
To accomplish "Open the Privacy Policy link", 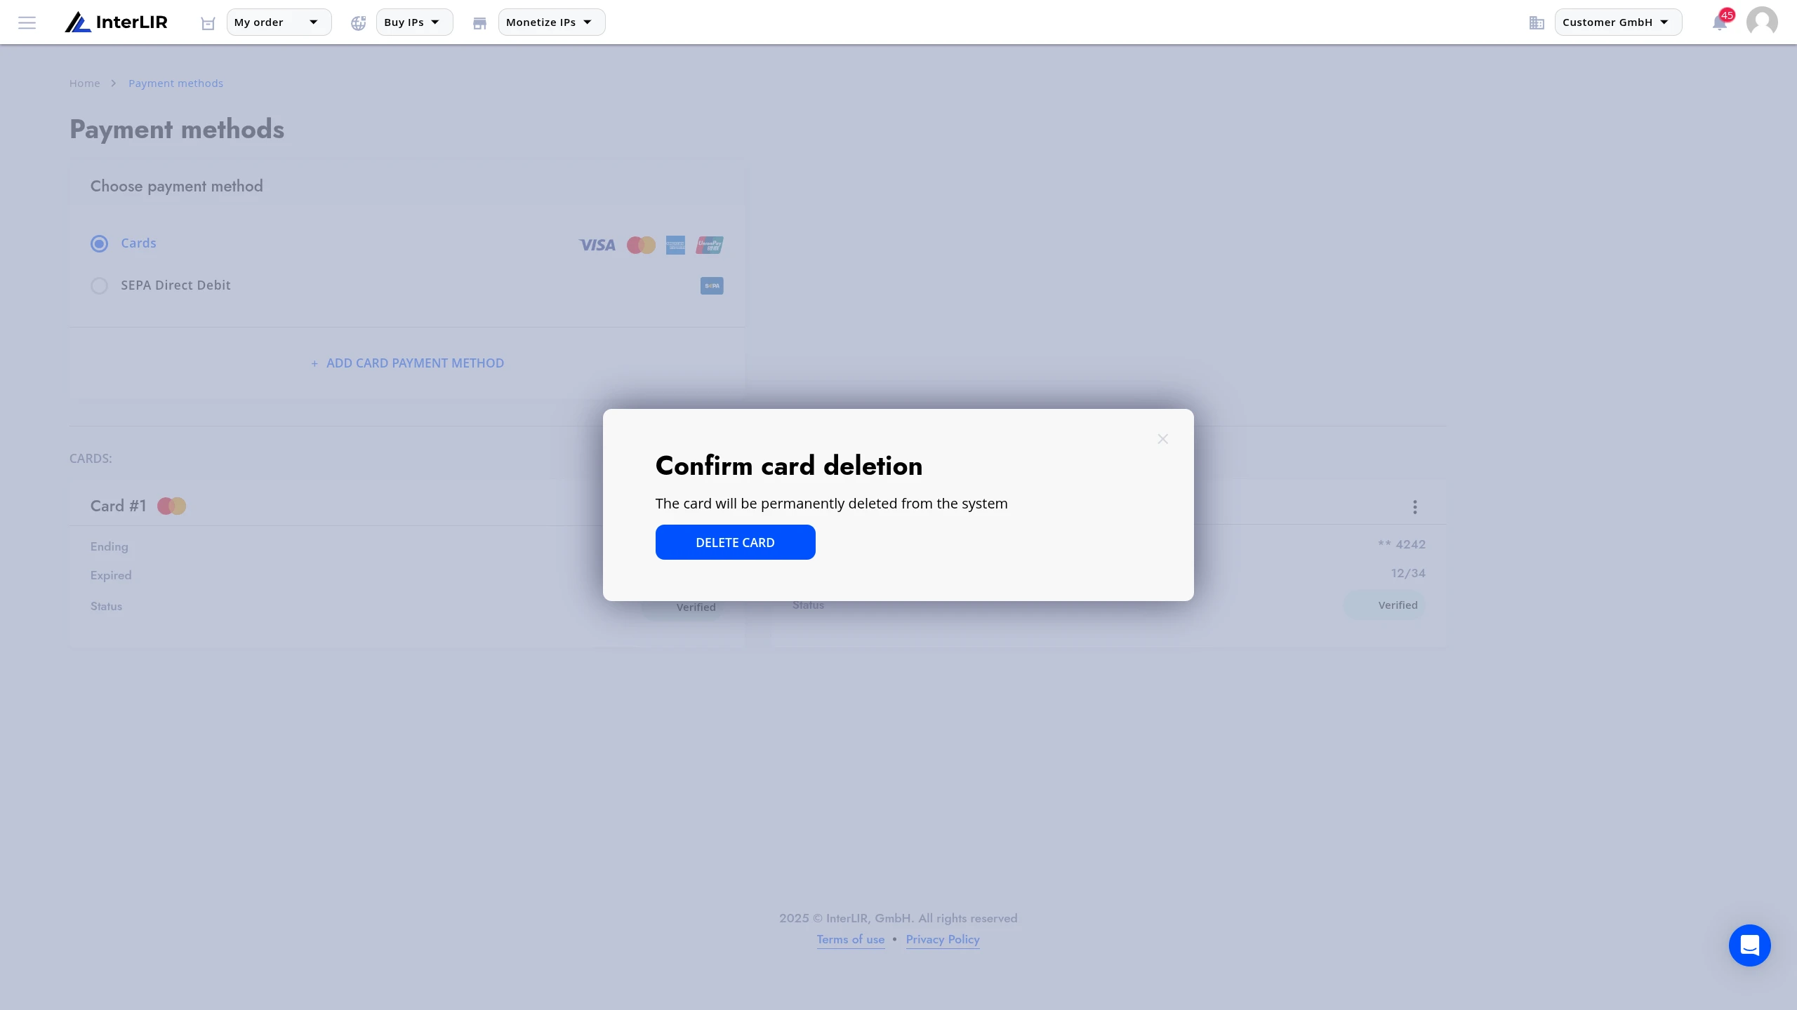I will [x=942, y=940].
